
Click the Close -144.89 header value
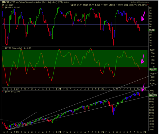116,5
